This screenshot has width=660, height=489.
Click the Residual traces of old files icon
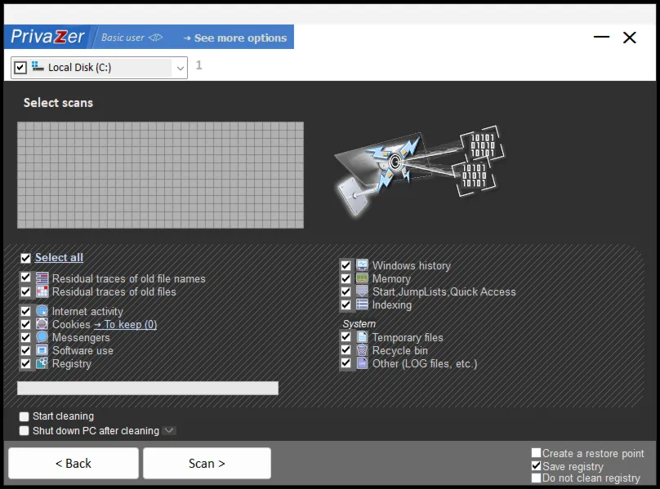pos(42,291)
